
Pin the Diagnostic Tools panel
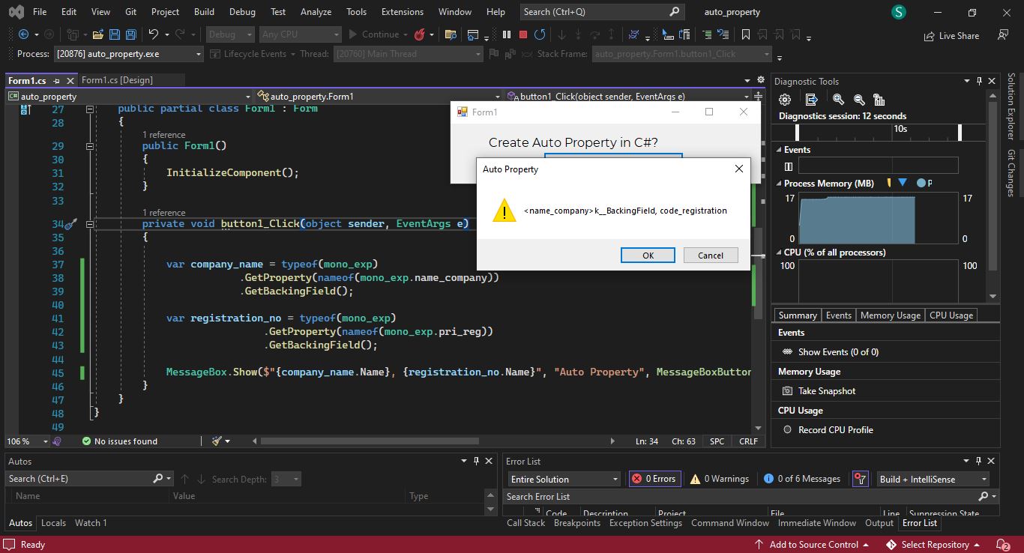(x=978, y=81)
